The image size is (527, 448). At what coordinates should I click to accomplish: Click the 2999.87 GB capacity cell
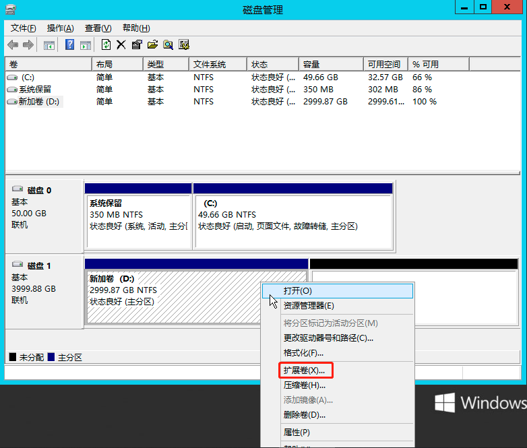[x=325, y=102]
